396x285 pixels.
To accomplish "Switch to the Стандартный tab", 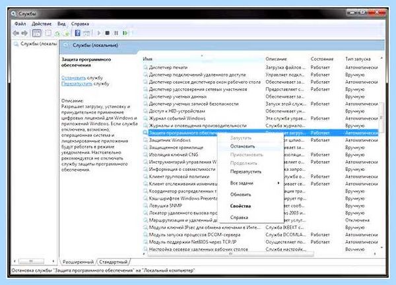I will 113,262.
